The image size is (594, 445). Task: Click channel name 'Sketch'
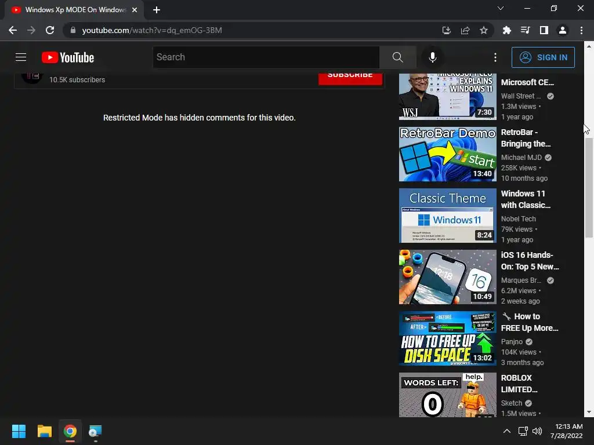pos(512,403)
